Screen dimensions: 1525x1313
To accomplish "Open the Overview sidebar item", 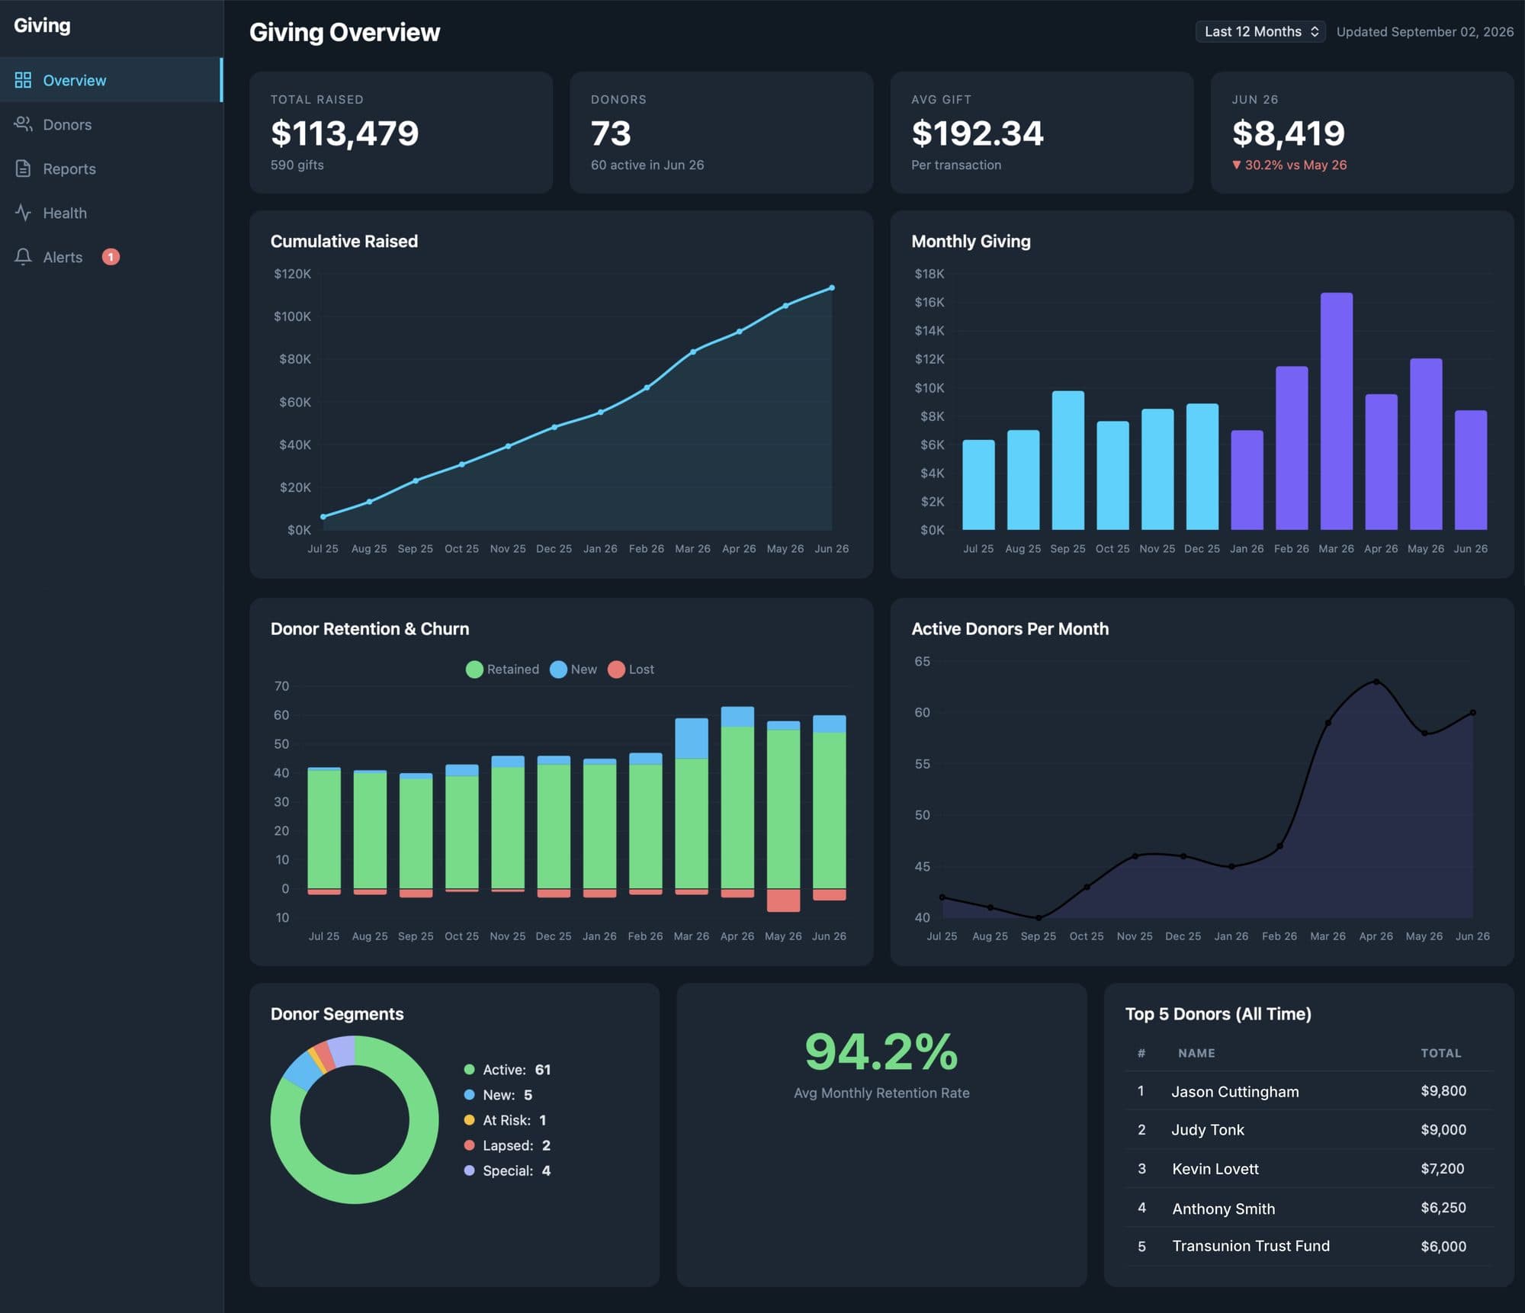I will pyautogui.click(x=111, y=80).
